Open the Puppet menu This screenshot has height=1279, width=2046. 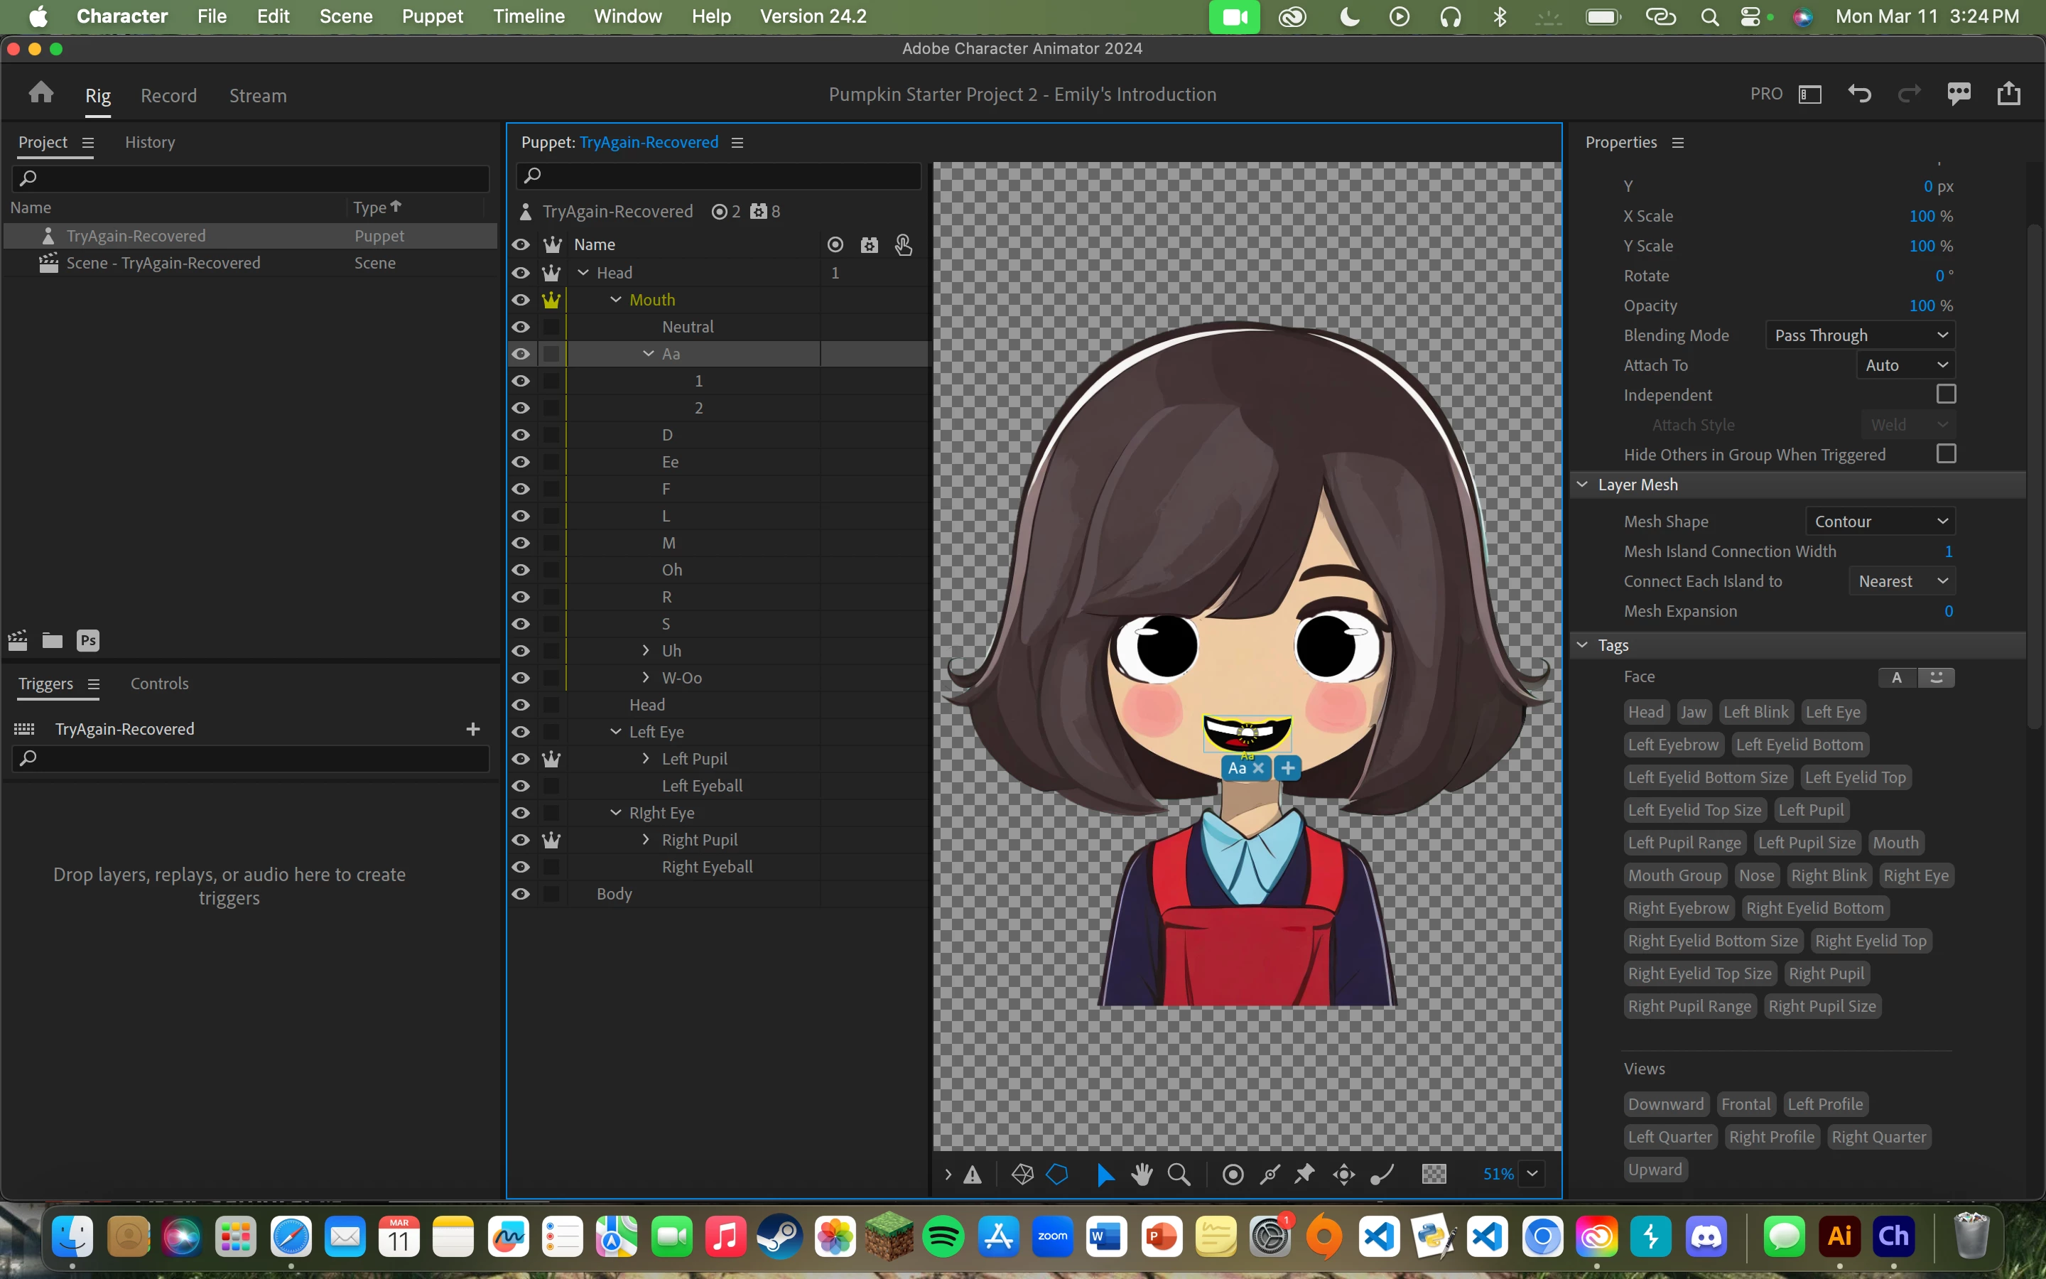pyautogui.click(x=432, y=16)
